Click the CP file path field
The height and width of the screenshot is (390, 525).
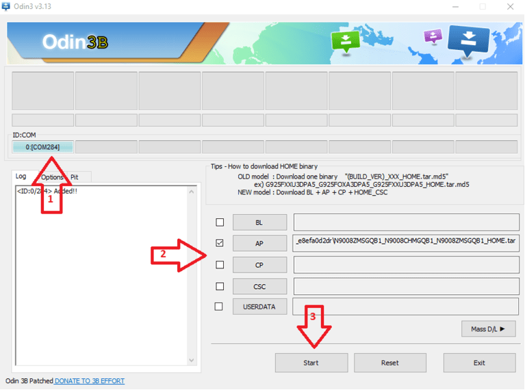[x=406, y=265]
